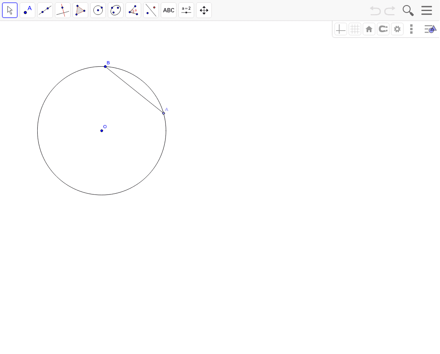Toggle grid display in style bar

point(355,29)
